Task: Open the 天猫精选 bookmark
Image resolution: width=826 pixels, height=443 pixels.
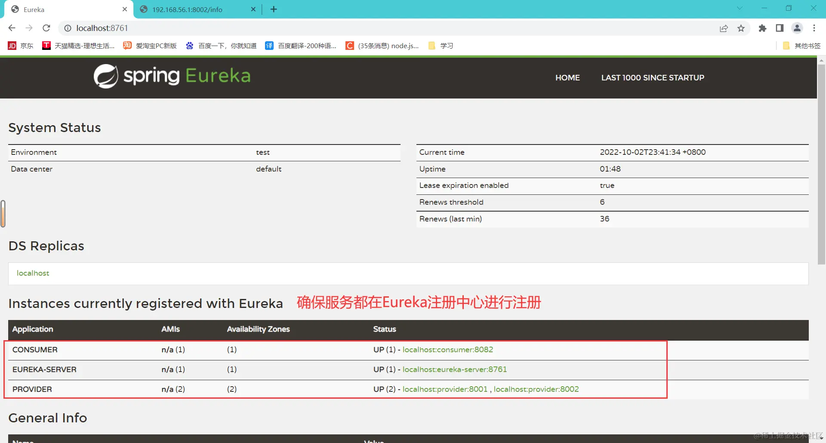Action: click(x=78, y=46)
